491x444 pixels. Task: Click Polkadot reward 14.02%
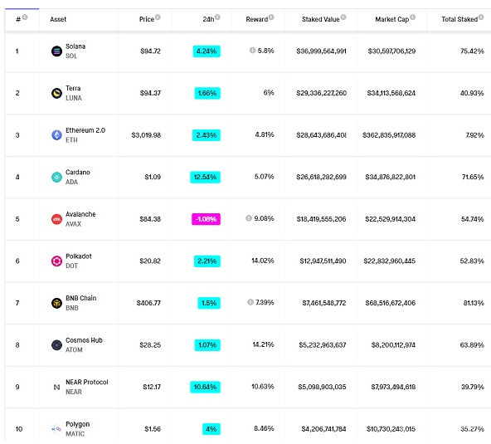pyautogui.click(x=263, y=261)
